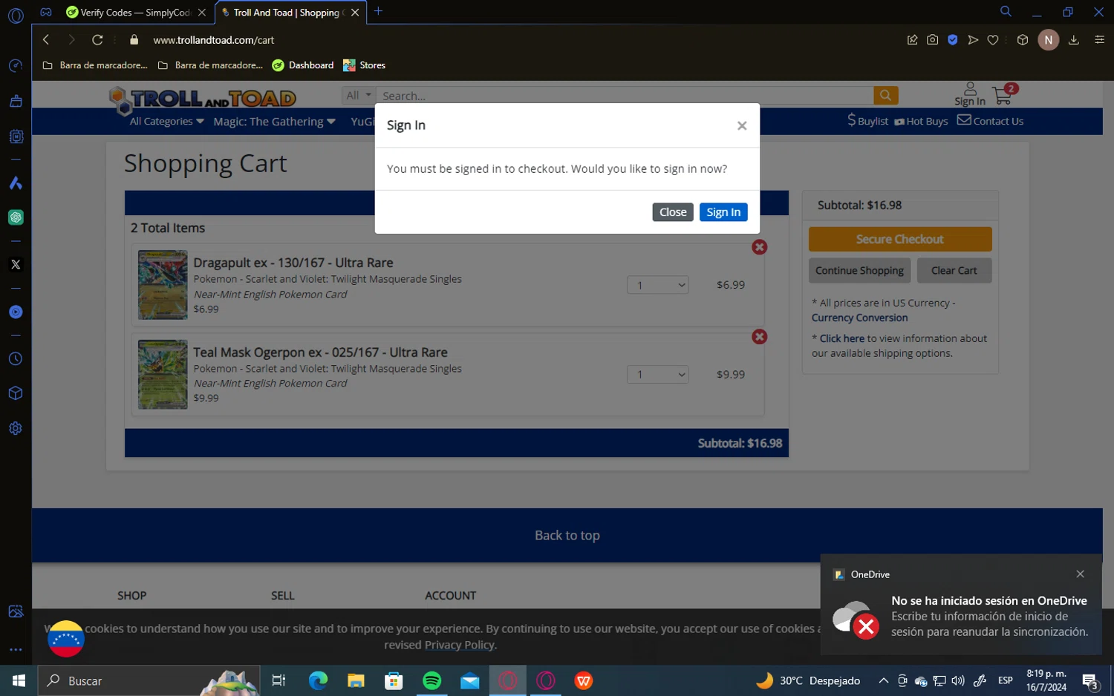Open the Opera sidebar player icon
The image size is (1114, 696).
click(x=16, y=312)
